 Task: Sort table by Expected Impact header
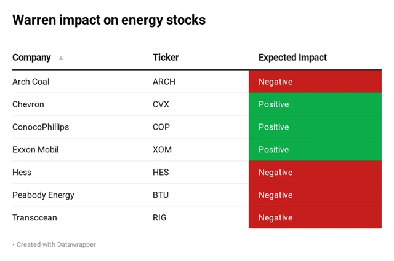[x=292, y=58]
